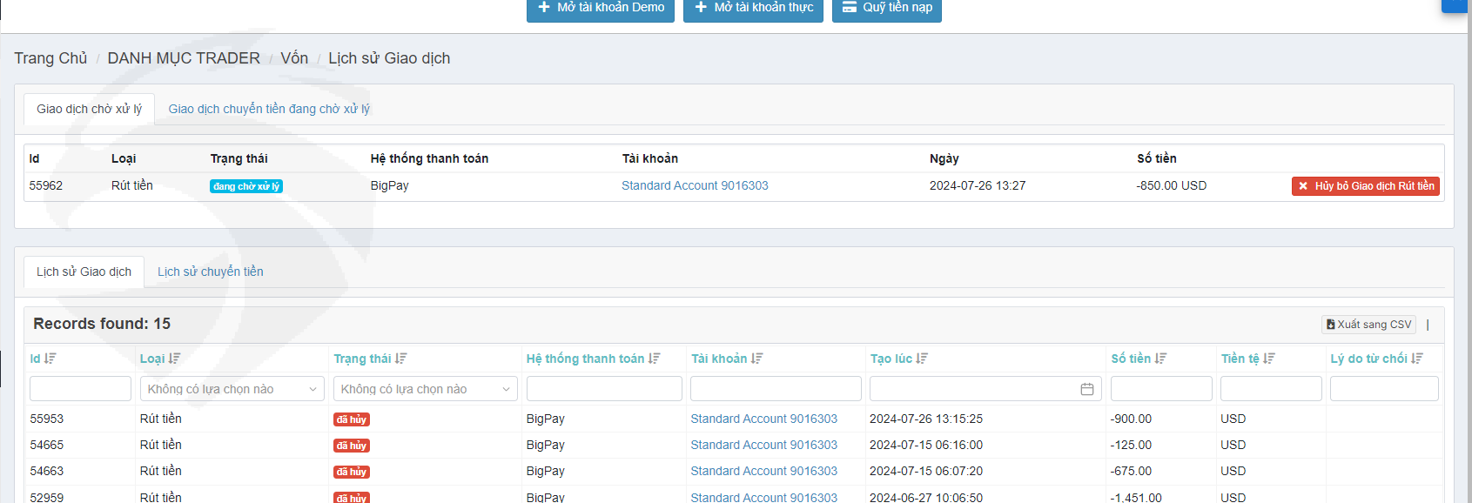Sort by Số tiền column icon
The height and width of the screenshot is (503, 1472).
pos(1160,359)
